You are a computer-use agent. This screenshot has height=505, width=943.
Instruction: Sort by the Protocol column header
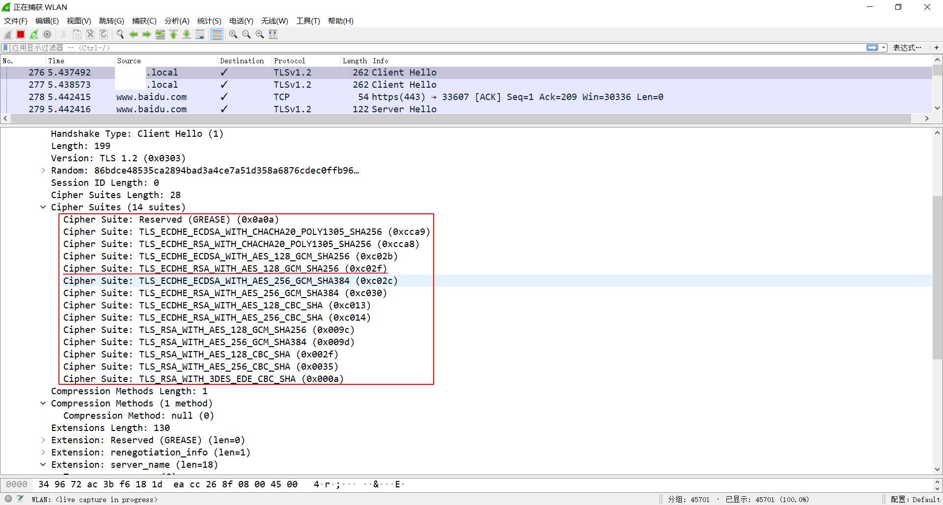coord(305,61)
